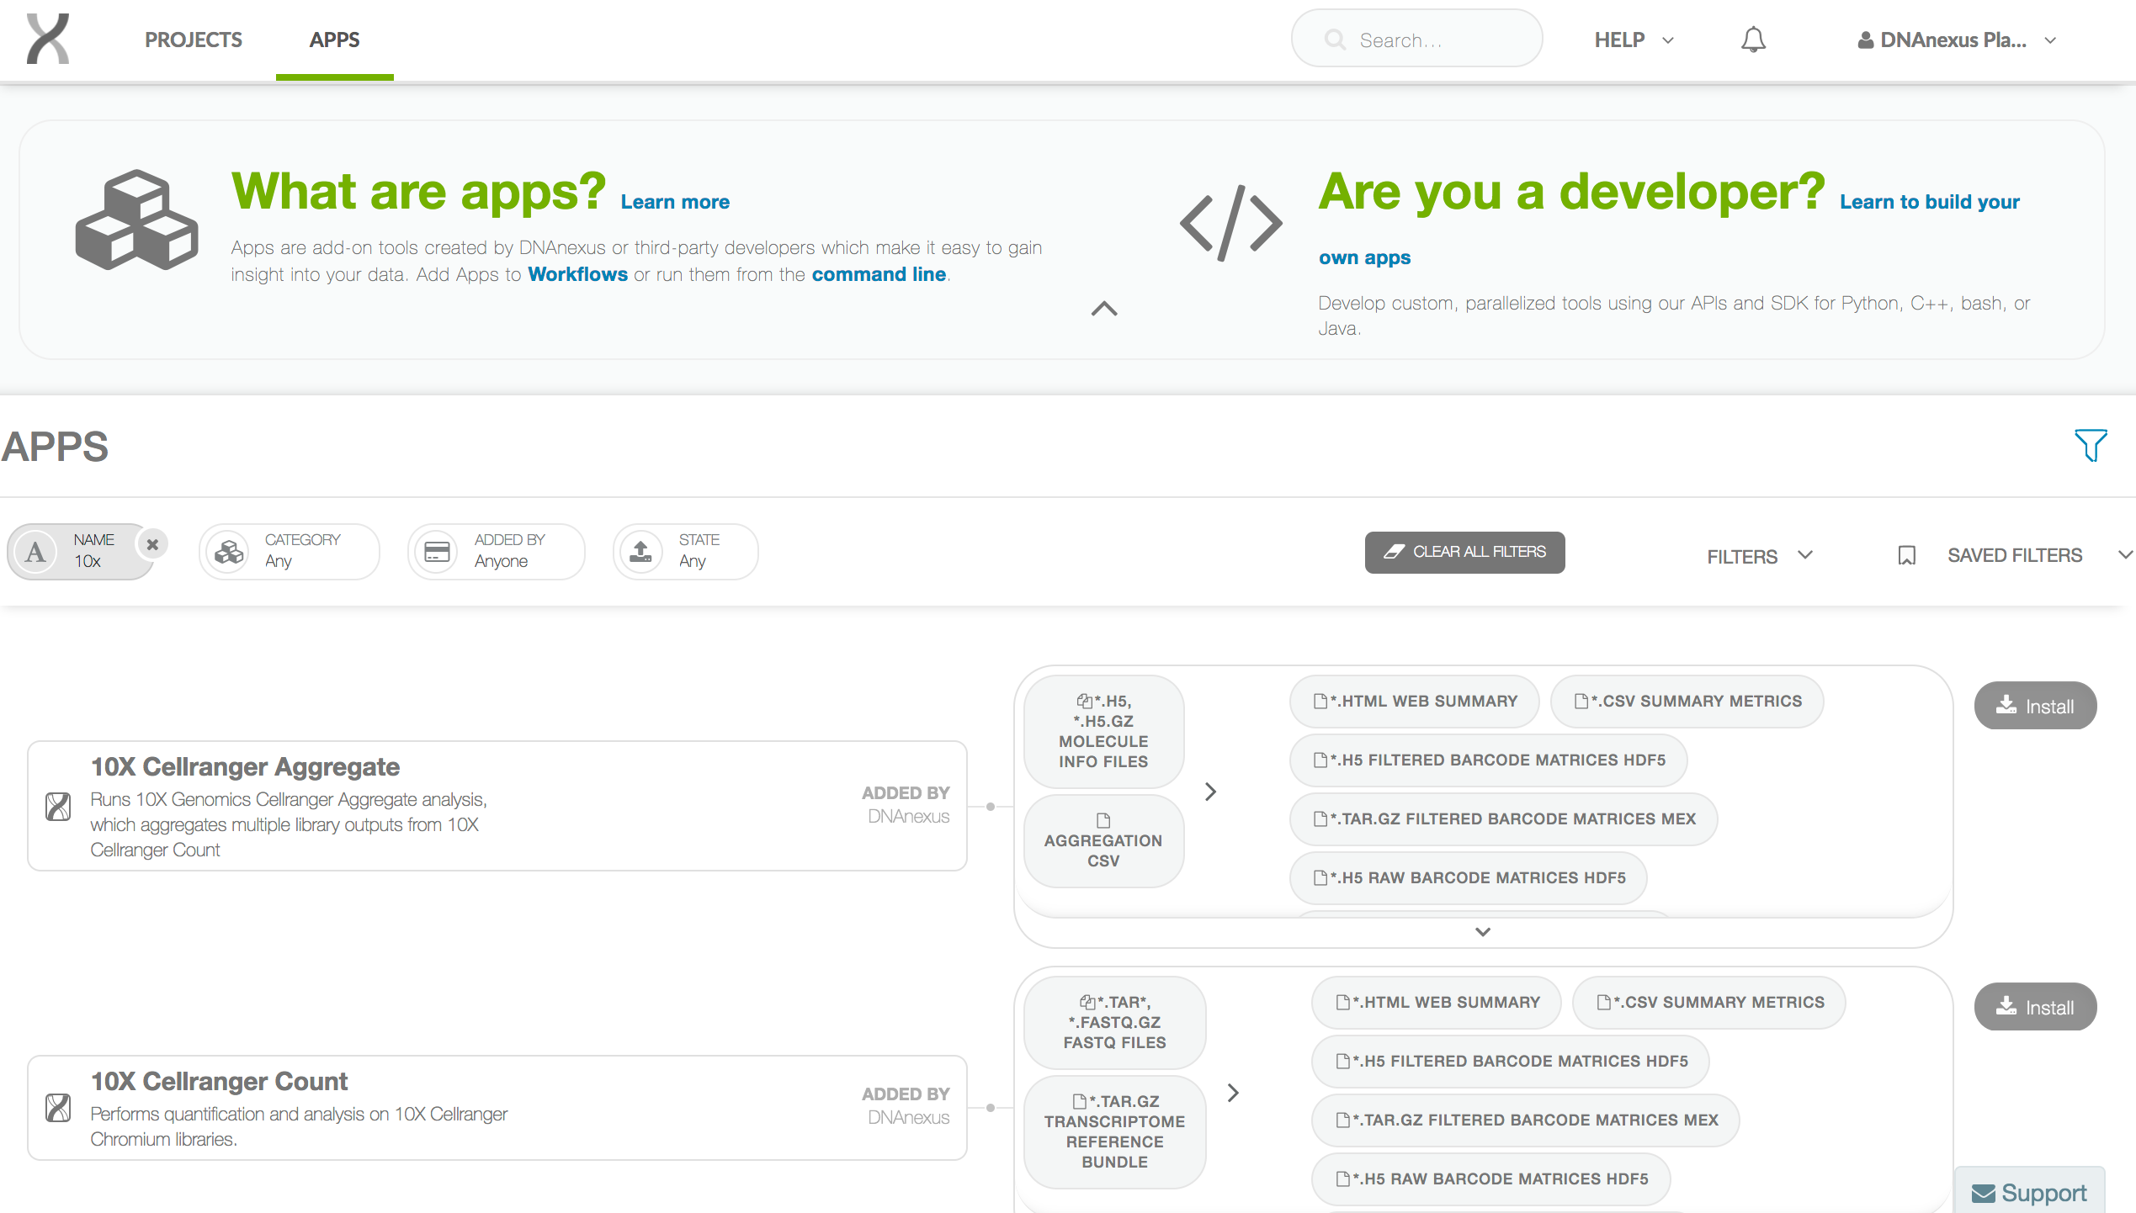Image resolution: width=2136 pixels, height=1213 pixels.
Task: Click the NAME filter letter A icon
Action: point(35,552)
